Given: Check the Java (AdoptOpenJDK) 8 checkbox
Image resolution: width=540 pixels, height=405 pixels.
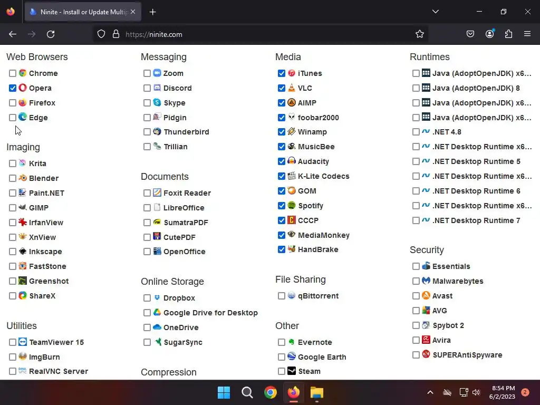Looking at the screenshot, I should pos(416,88).
